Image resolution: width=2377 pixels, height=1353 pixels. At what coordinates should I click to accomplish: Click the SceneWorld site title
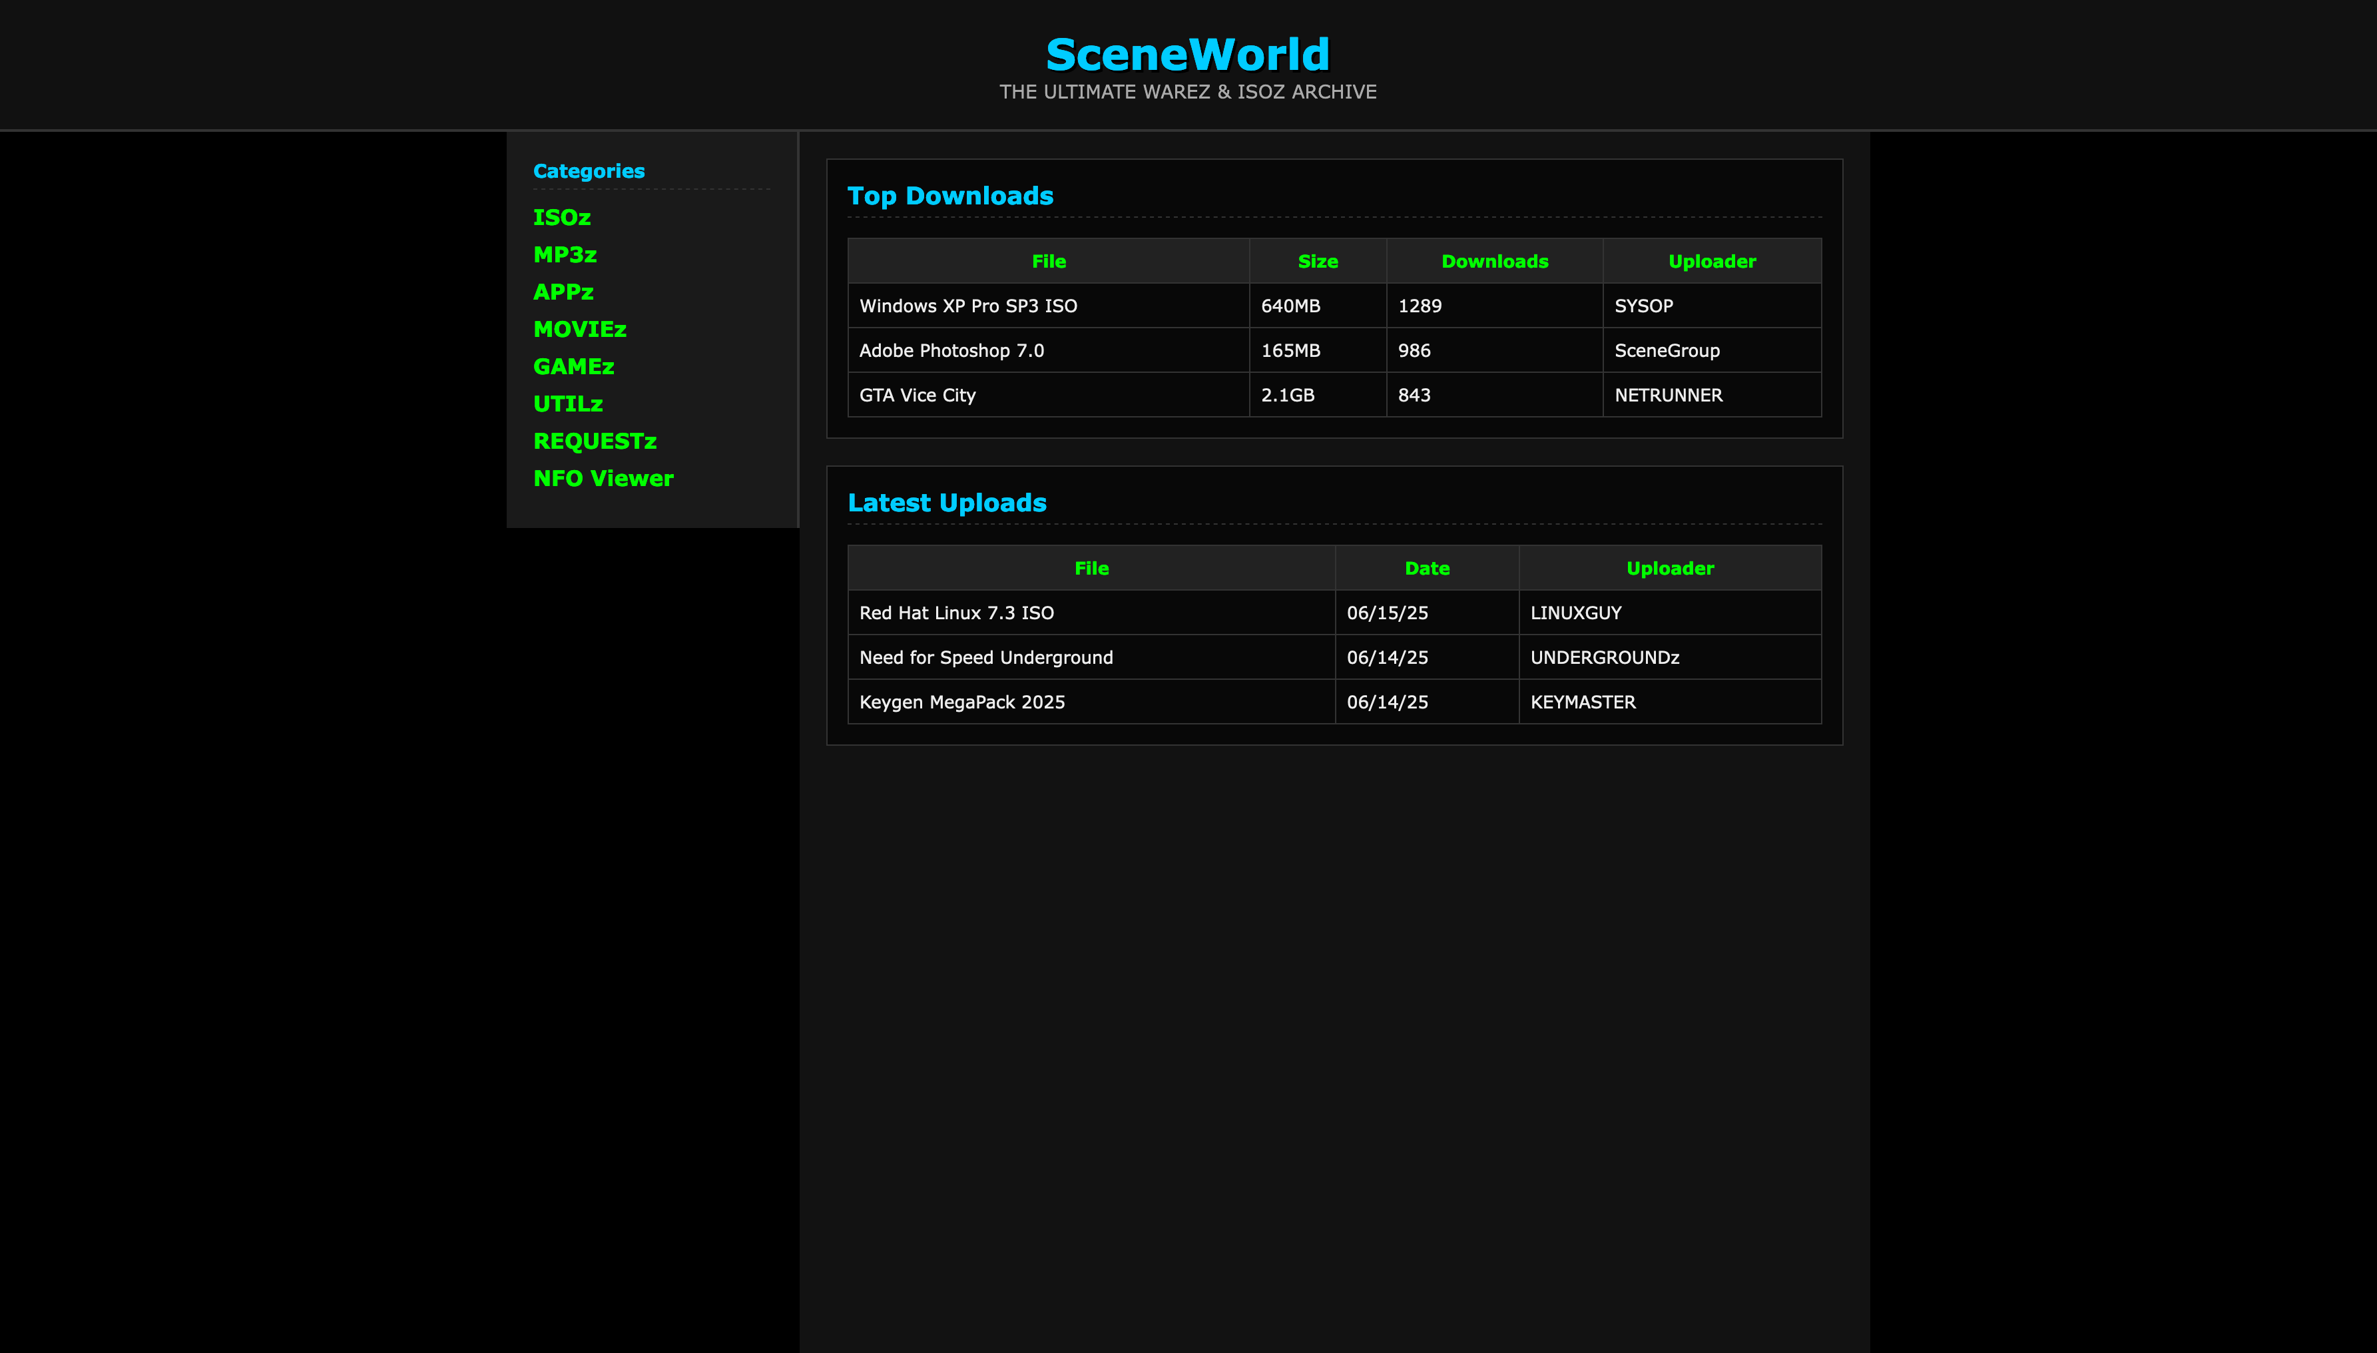[1188, 54]
